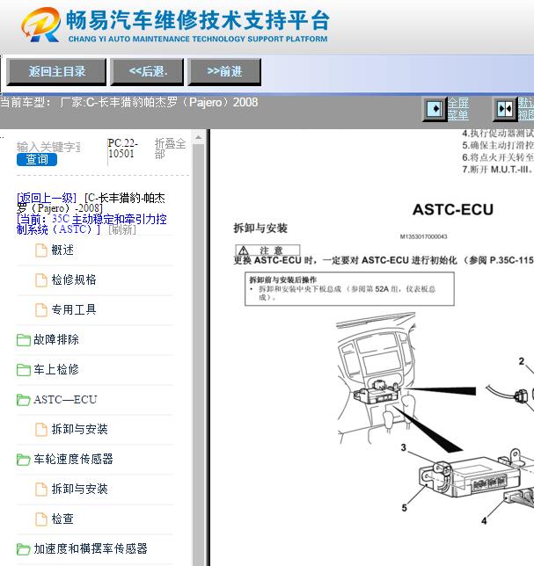Expand the 故障排除 folder
The width and height of the screenshot is (534, 566).
point(56,339)
